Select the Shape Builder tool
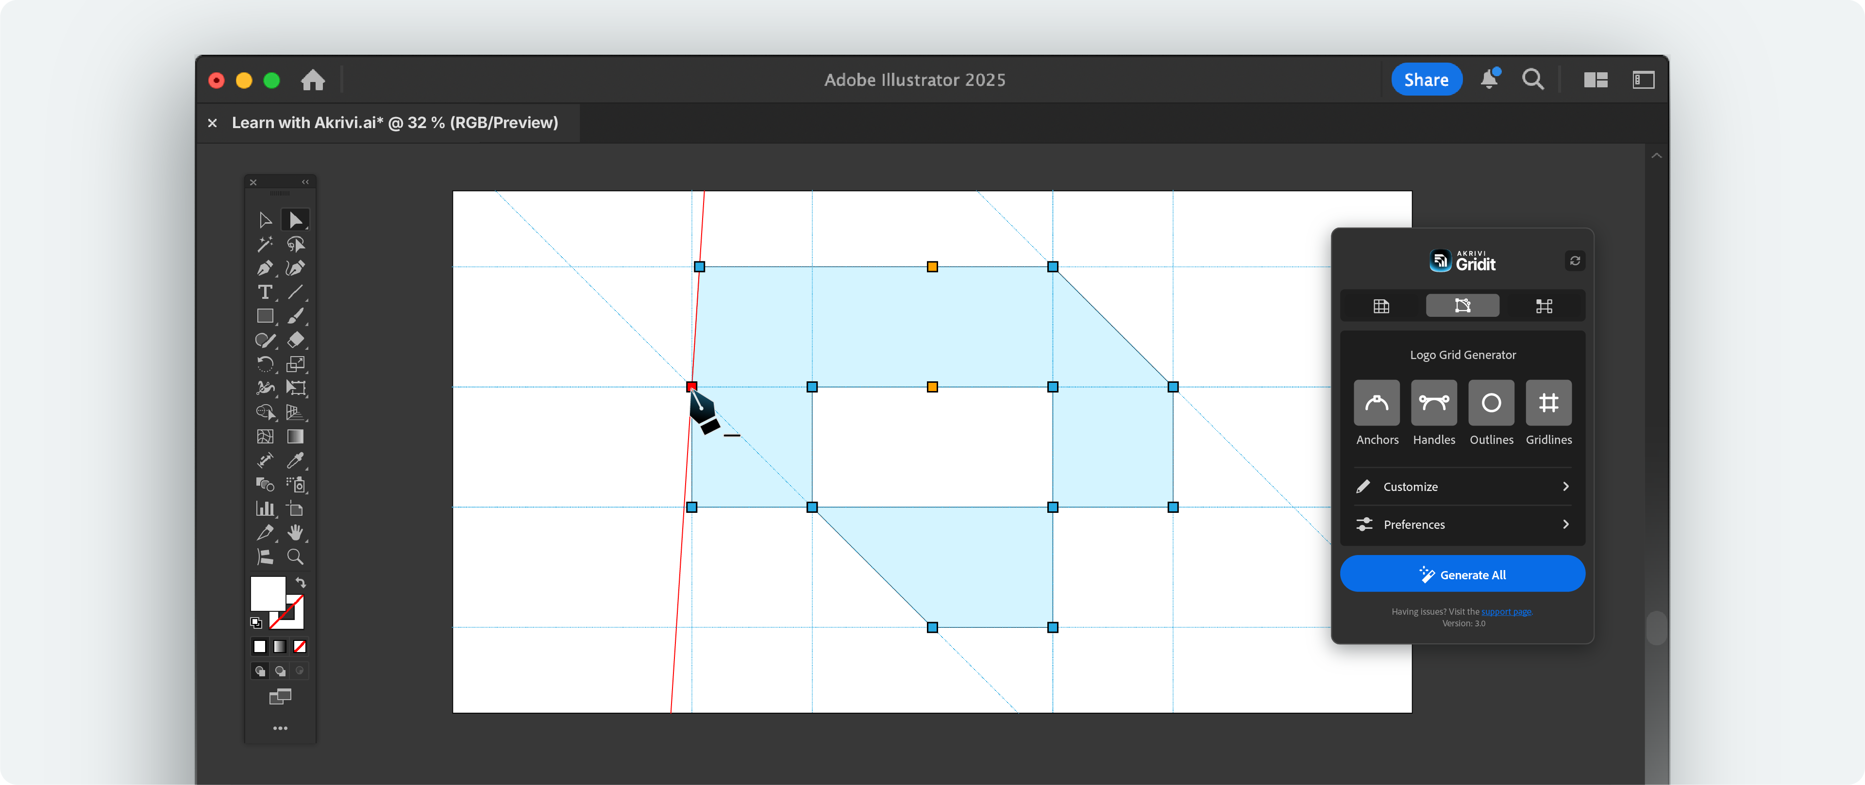The width and height of the screenshot is (1865, 785). pyautogui.click(x=265, y=412)
